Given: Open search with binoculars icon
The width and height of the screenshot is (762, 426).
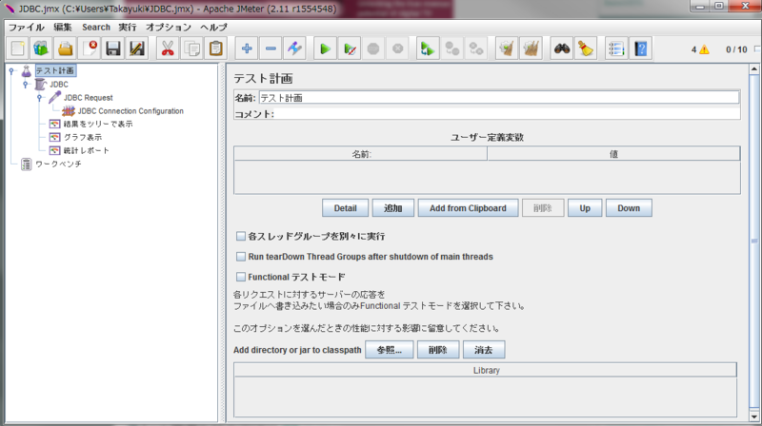Looking at the screenshot, I should pyautogui.click(x=562, y=48).
